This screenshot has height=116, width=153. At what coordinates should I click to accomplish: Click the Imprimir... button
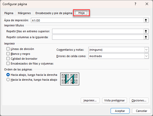pos(90,100)
